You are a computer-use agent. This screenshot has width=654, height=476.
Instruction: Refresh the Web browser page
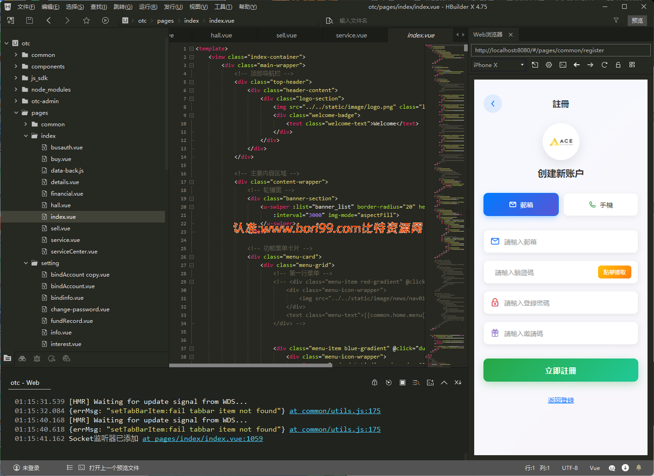[x=605, y=65]
